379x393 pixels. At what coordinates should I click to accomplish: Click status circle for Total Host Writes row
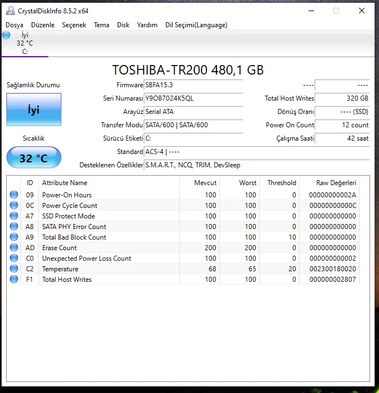(14, 279)
